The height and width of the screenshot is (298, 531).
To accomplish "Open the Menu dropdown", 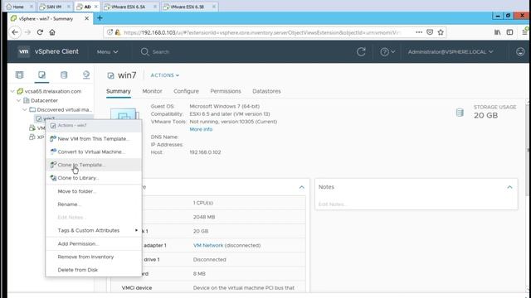I will [107, 52].
